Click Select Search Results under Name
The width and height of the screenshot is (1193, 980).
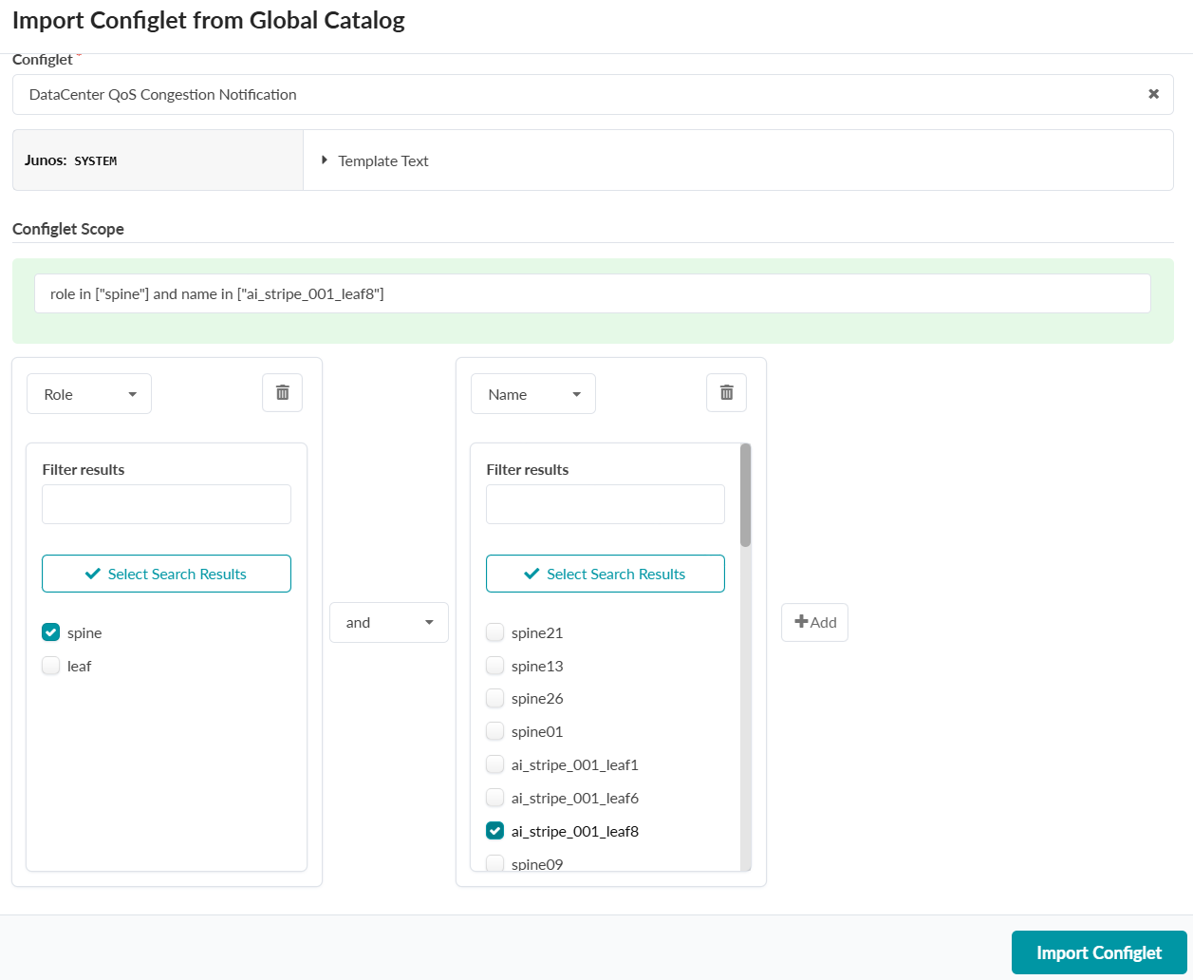tap(606, 574)
